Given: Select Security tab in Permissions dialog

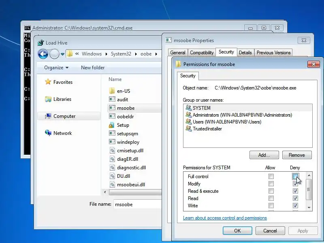Looking at the screenshot, I should [188, 76].
